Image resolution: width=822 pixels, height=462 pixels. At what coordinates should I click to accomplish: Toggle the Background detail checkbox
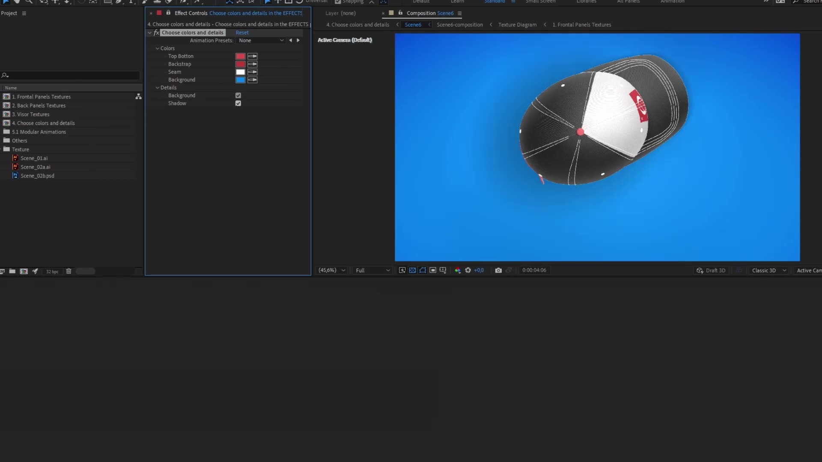[238, 95]
